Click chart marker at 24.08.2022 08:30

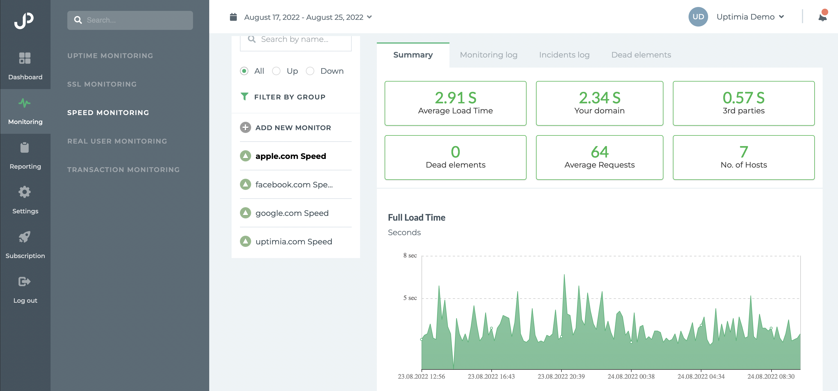pyautogui.click(x=771, y=328)
